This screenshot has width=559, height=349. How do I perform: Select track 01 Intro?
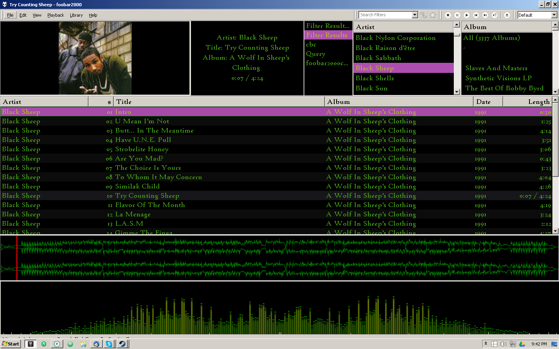coord(276,112)
